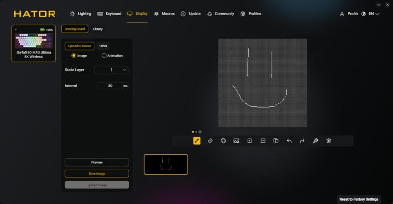393x204 pixels.
Task: Click the trash delete icon
Action: coord(329,141)
